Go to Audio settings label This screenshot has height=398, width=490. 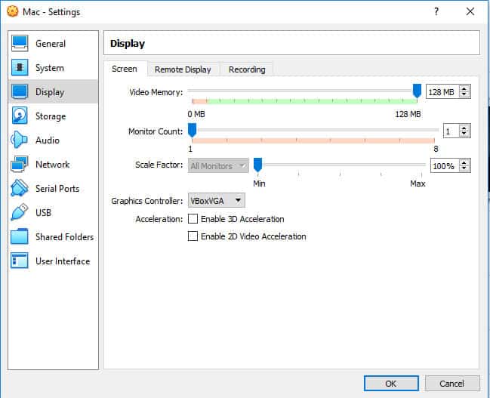click(x=48, y=140)
